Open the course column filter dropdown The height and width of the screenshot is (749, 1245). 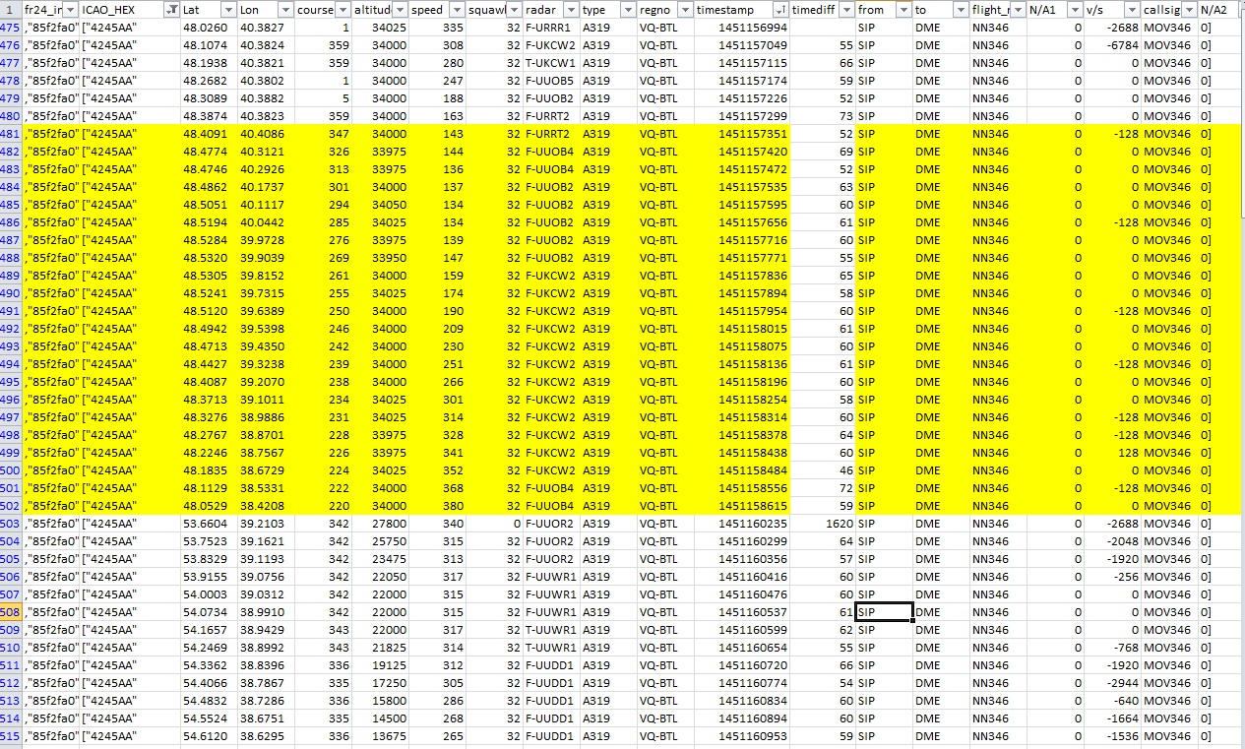[x=342, y=10]
